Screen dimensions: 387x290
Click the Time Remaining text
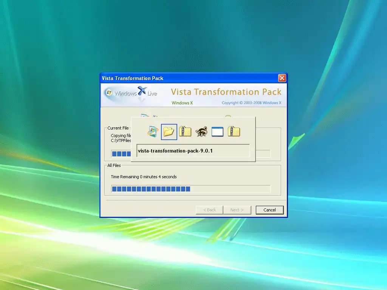(x=144, y=177)
